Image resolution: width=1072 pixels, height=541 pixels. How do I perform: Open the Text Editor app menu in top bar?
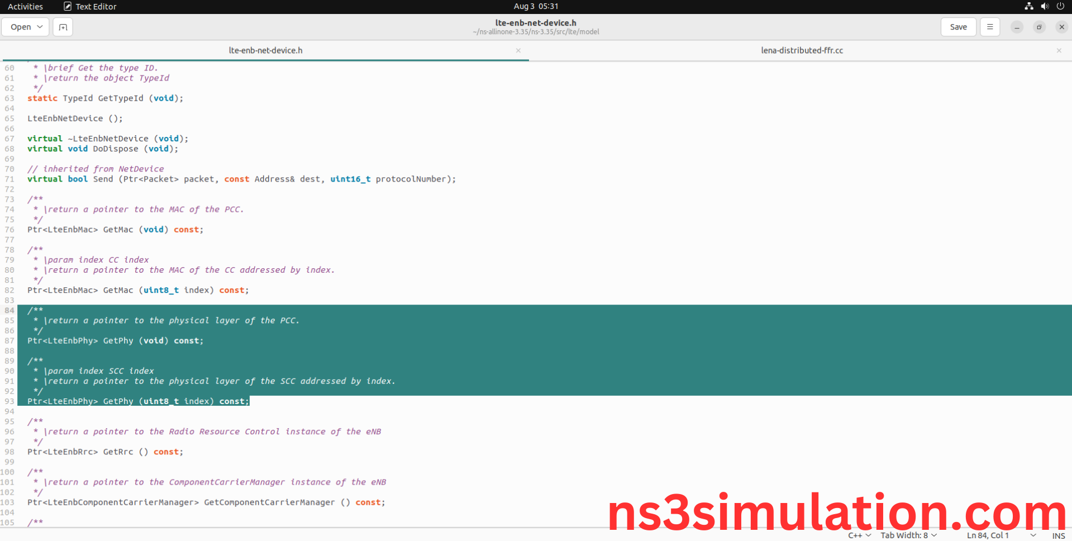[x=90, y=6]
